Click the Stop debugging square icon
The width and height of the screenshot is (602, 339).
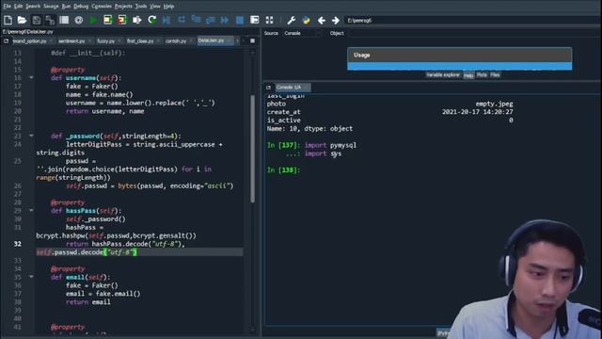pos(240,20)
